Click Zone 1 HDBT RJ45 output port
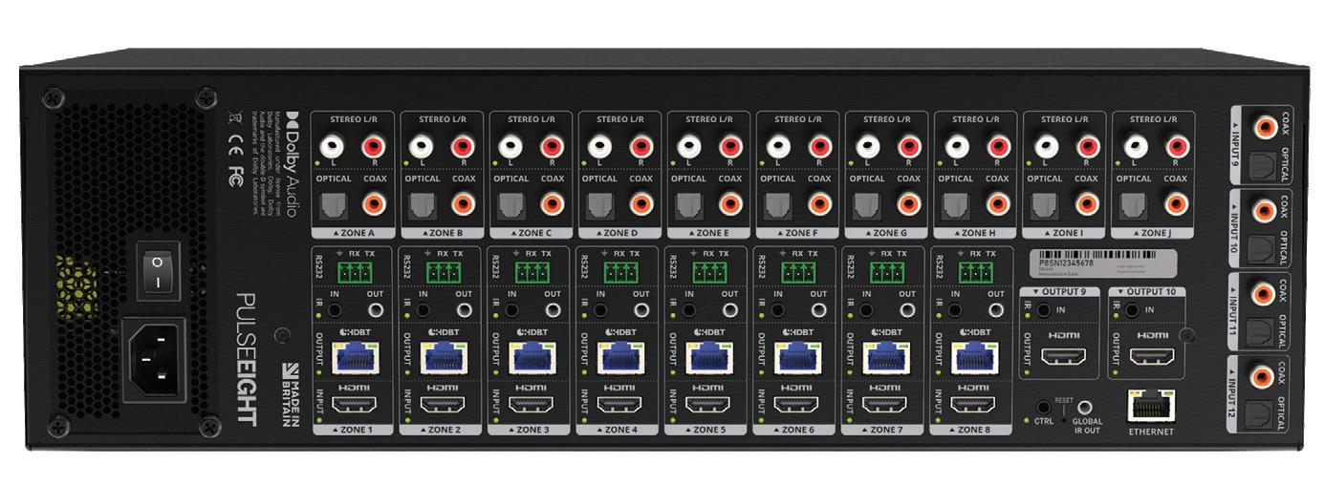The image size is (1325, 485). pos(355,359)
